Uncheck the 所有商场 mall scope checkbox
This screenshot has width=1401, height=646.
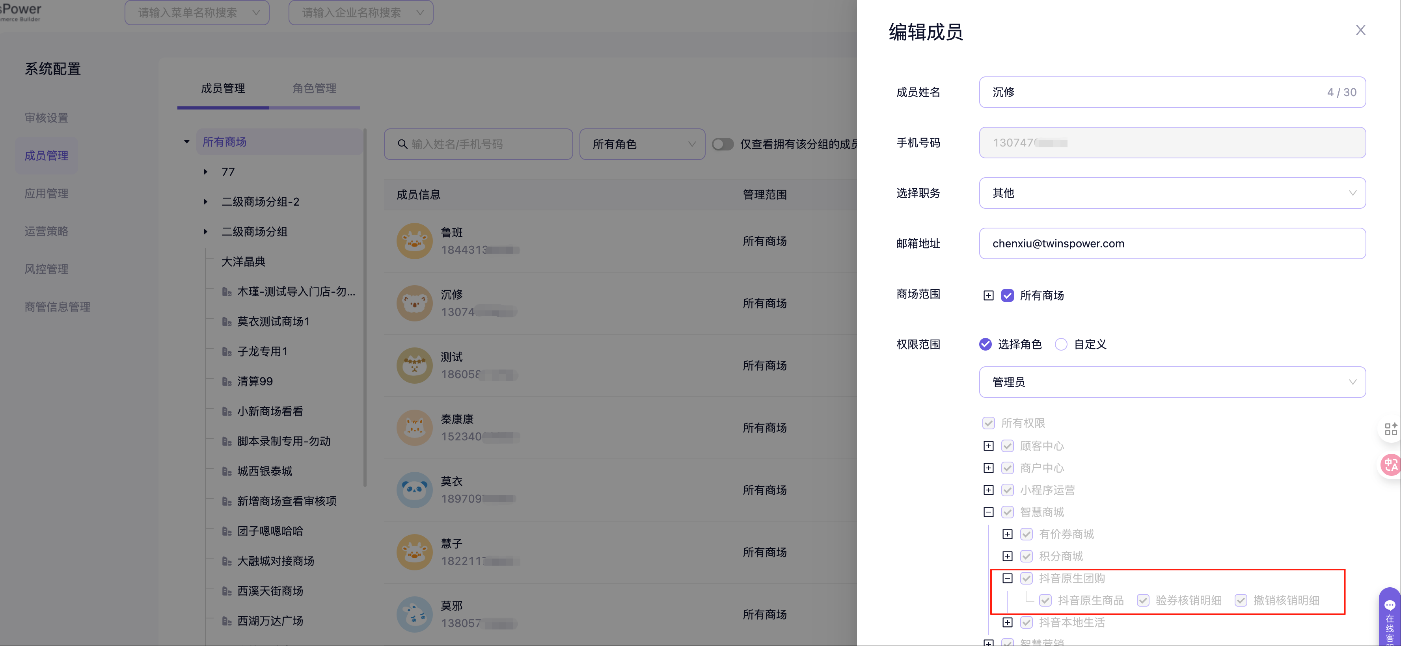(x=1007, y=295)
